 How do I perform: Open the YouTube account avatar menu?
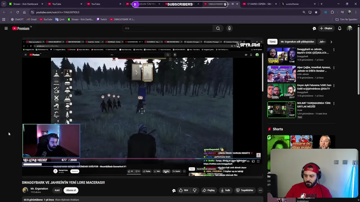(350, 28)
